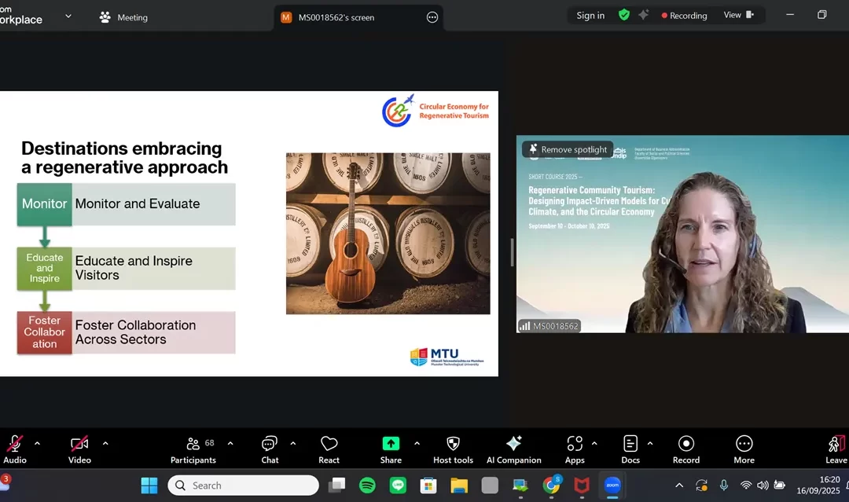Expand the audio options arrow
The height and width of the screenshot is (502, 849).
point(37,443)
